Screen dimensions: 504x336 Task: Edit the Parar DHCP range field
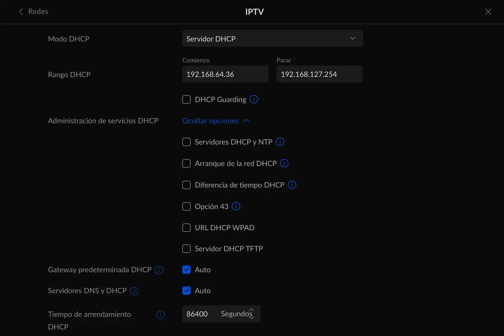[x=319, y=74]
